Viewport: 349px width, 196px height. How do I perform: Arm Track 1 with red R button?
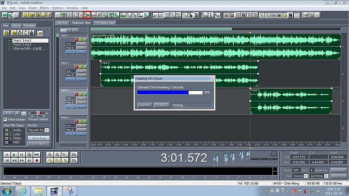[x=76, y=40]
